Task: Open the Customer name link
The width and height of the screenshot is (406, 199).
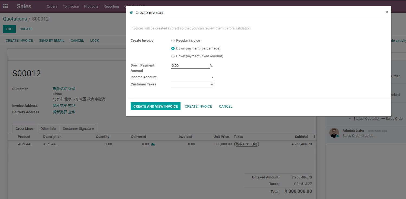Action: [x=64, y=89]
